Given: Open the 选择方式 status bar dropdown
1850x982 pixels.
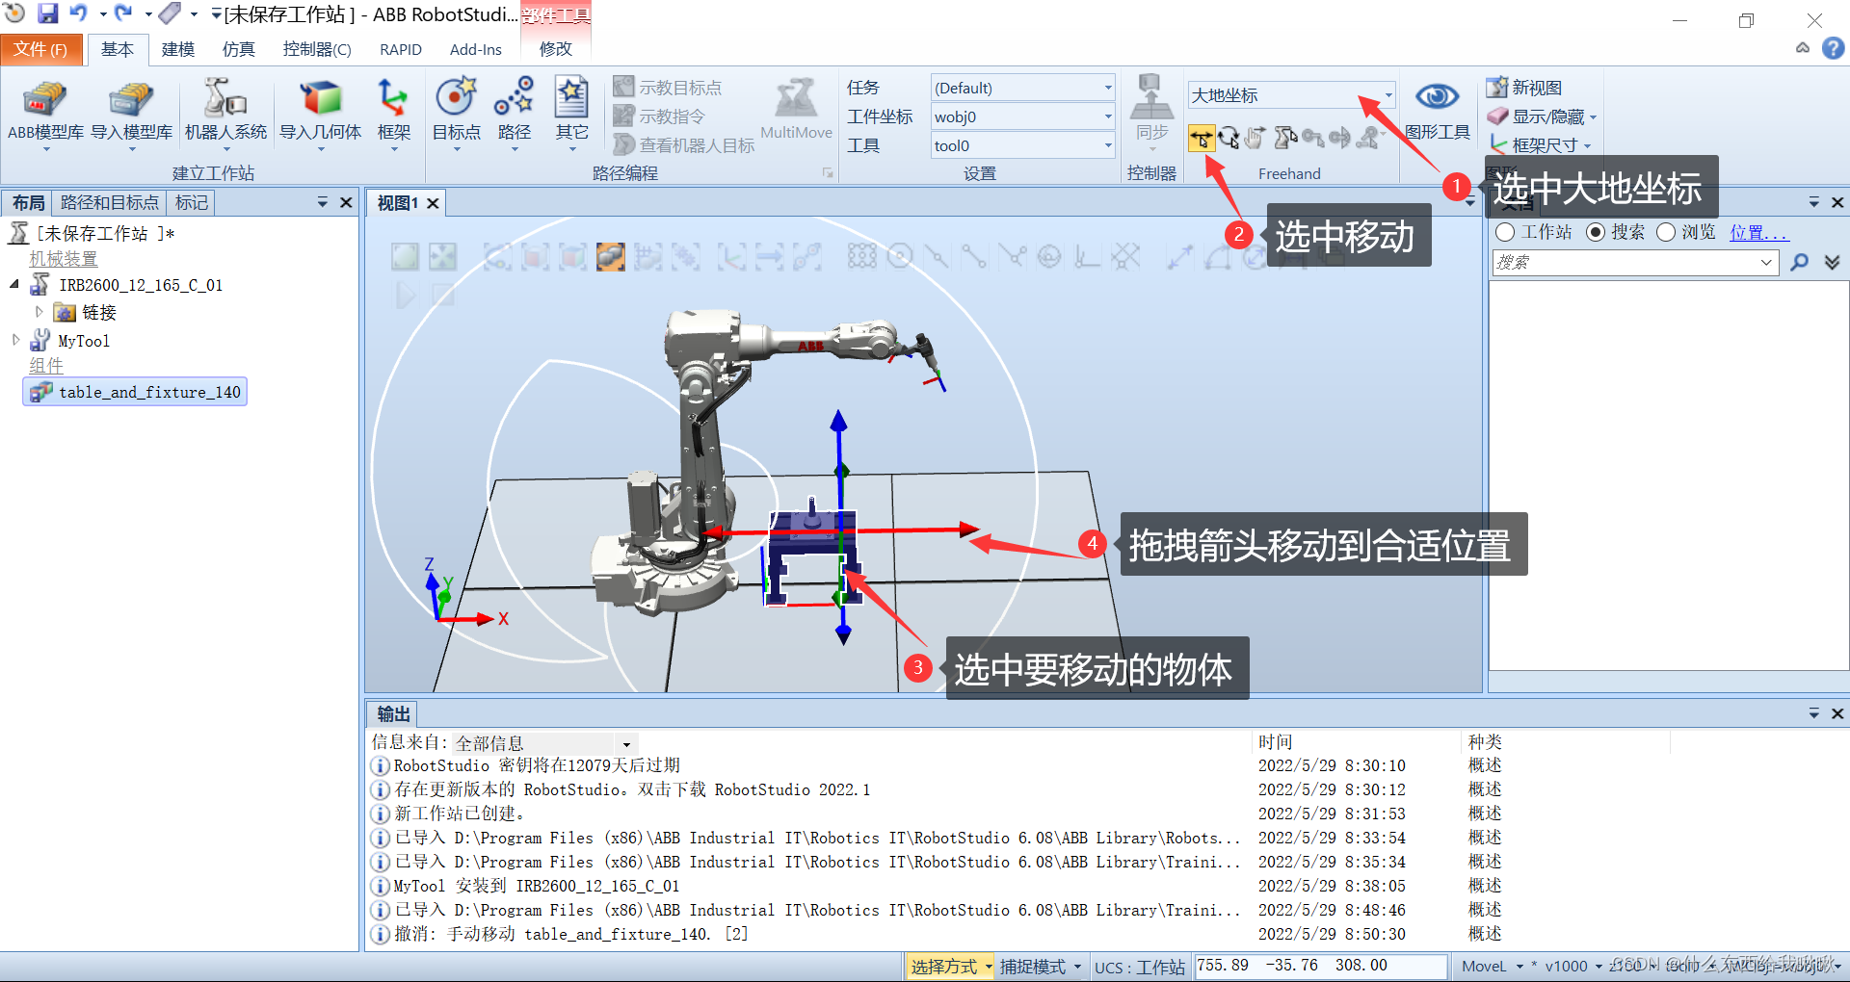Looking at the screenshot, I should tap(950, 967).
